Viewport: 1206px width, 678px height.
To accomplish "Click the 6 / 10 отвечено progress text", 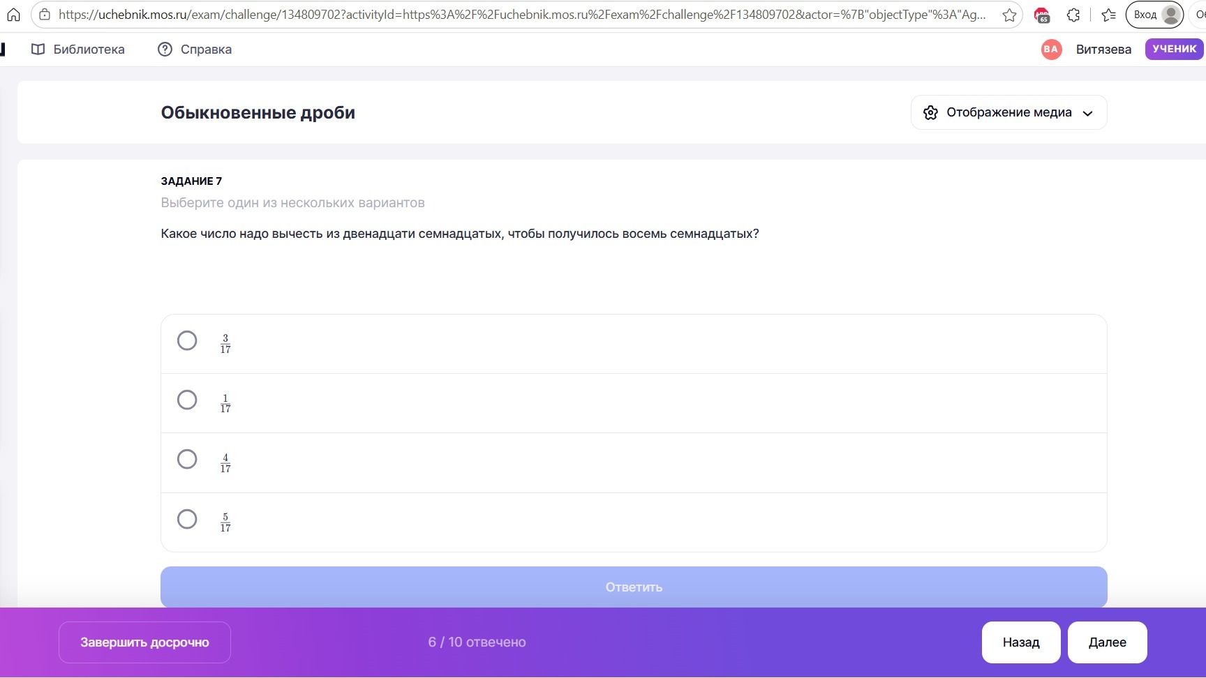I will click(477, 642).
